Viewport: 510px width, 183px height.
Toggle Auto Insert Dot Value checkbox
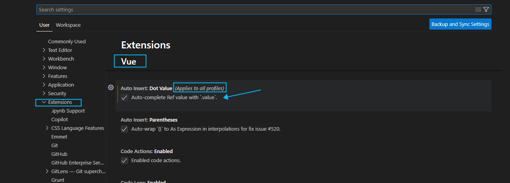124,98
